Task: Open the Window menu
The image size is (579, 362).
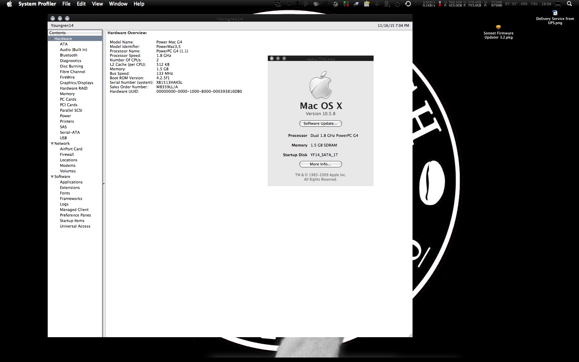Action: coord(118,4)
